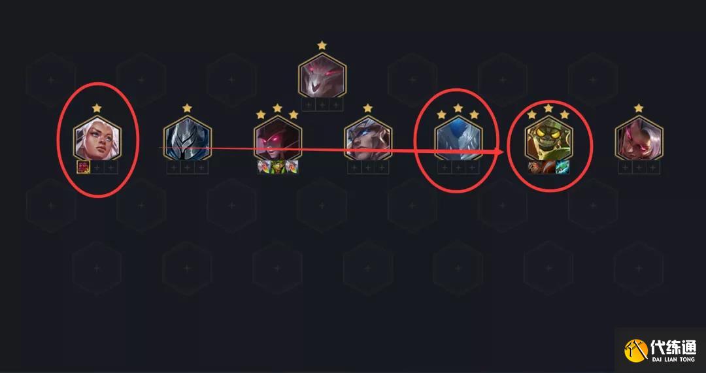The height and width of the screenshot is (373, 706).
Task: Add an item to the blue crystal champion's middle slot
Action: (458, 167)
